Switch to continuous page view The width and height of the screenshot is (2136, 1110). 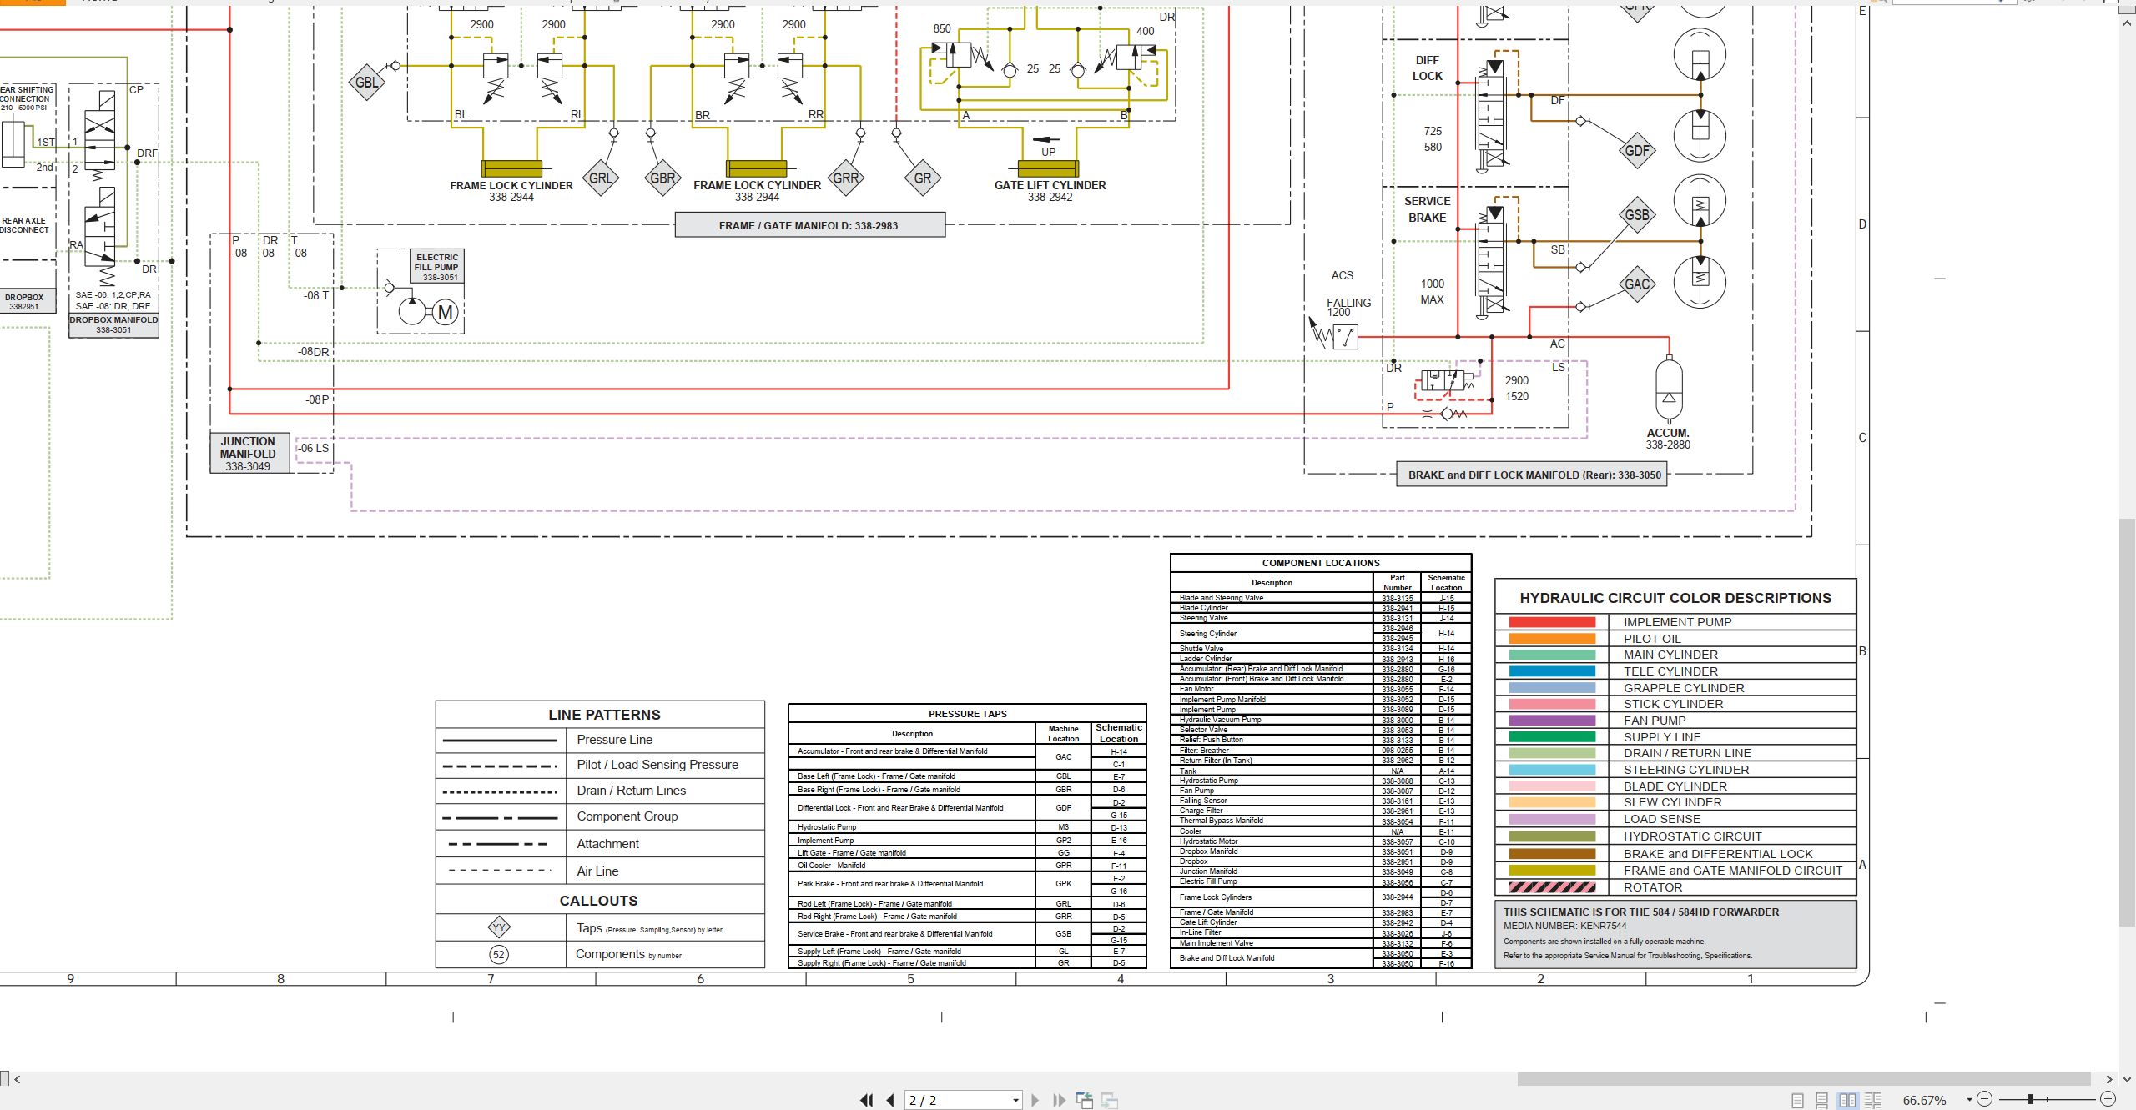1822,1100
